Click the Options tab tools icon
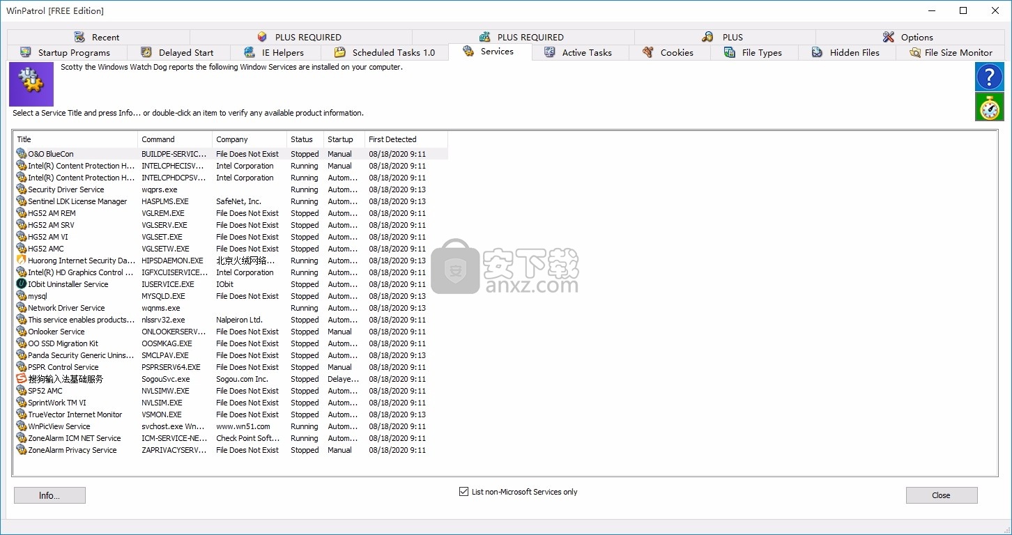Screen dimensions: 1012x535 click(x=889, y=37)
